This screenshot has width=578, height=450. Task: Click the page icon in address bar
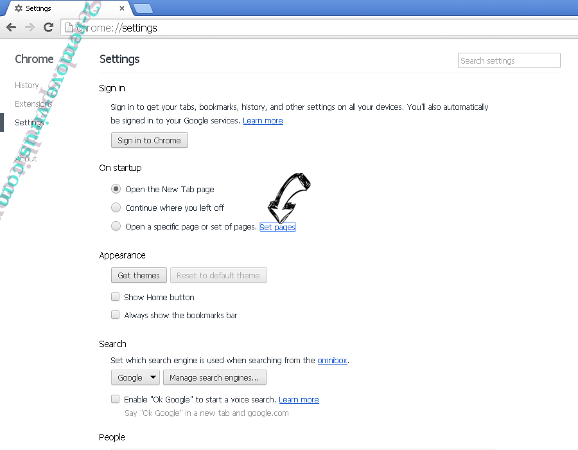pos(69,28)
